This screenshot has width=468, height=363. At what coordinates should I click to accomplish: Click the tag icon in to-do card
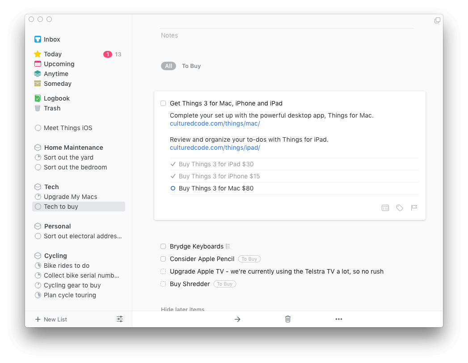400,208
